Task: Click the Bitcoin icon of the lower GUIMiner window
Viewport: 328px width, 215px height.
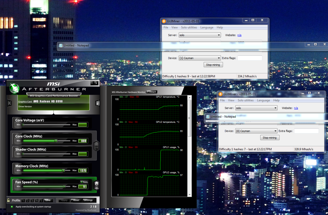Action: (220, 94)
